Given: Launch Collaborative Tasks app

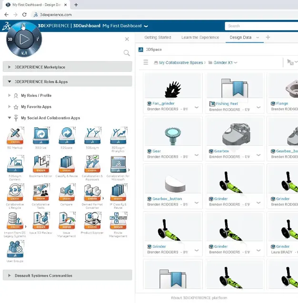Looking at the screenshot, I should click(41, 192).
